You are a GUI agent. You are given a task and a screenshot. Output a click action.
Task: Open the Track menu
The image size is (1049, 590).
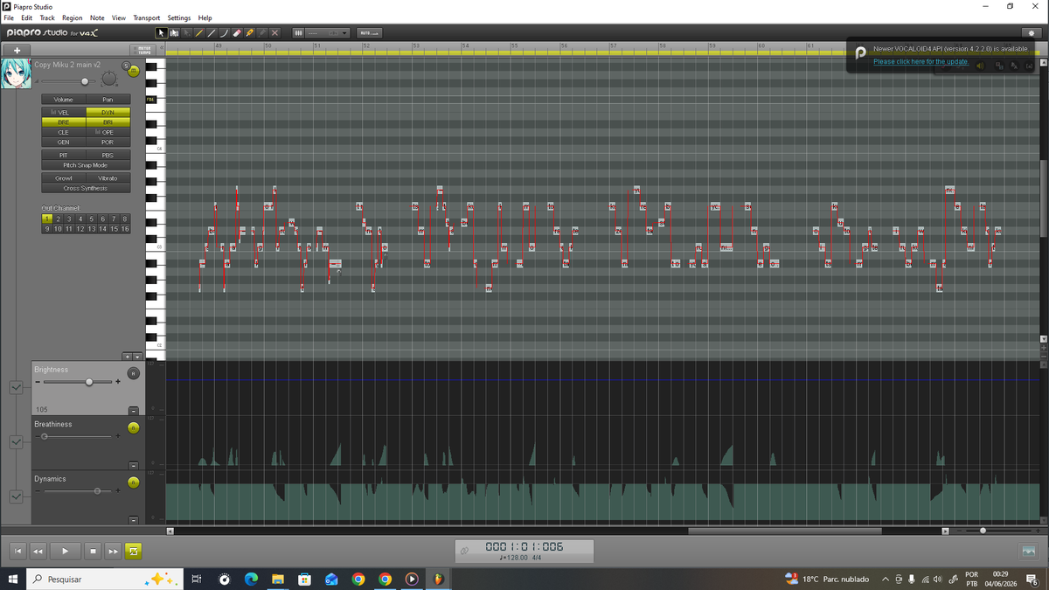pos(47,17)
